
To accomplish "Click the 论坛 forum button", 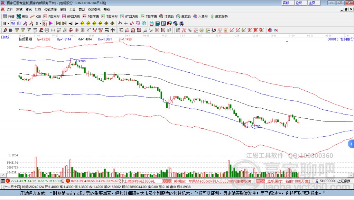I will click(x=299, y=3).
